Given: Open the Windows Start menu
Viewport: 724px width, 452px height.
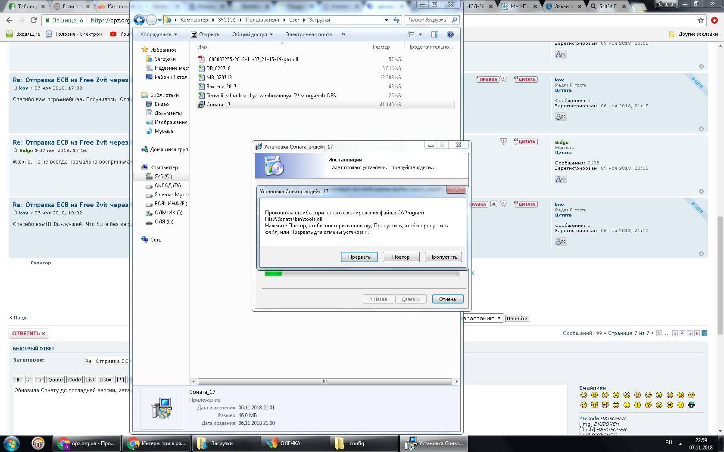Looking at the screenshot, I should click(11, 443).
